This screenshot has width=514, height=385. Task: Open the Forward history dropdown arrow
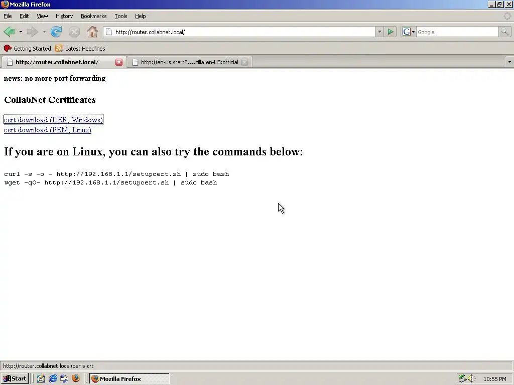click(x=44, y=32)
